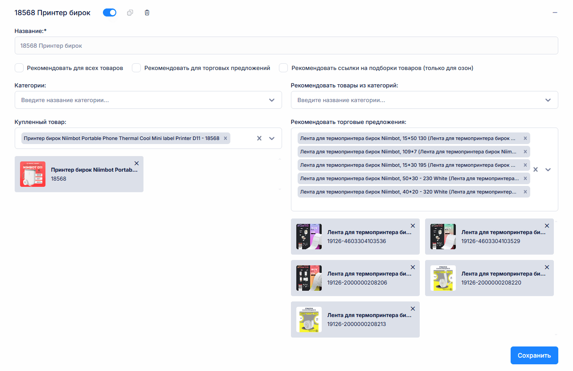Close the Принтер бирок Niimbot product card

(137, 163)
